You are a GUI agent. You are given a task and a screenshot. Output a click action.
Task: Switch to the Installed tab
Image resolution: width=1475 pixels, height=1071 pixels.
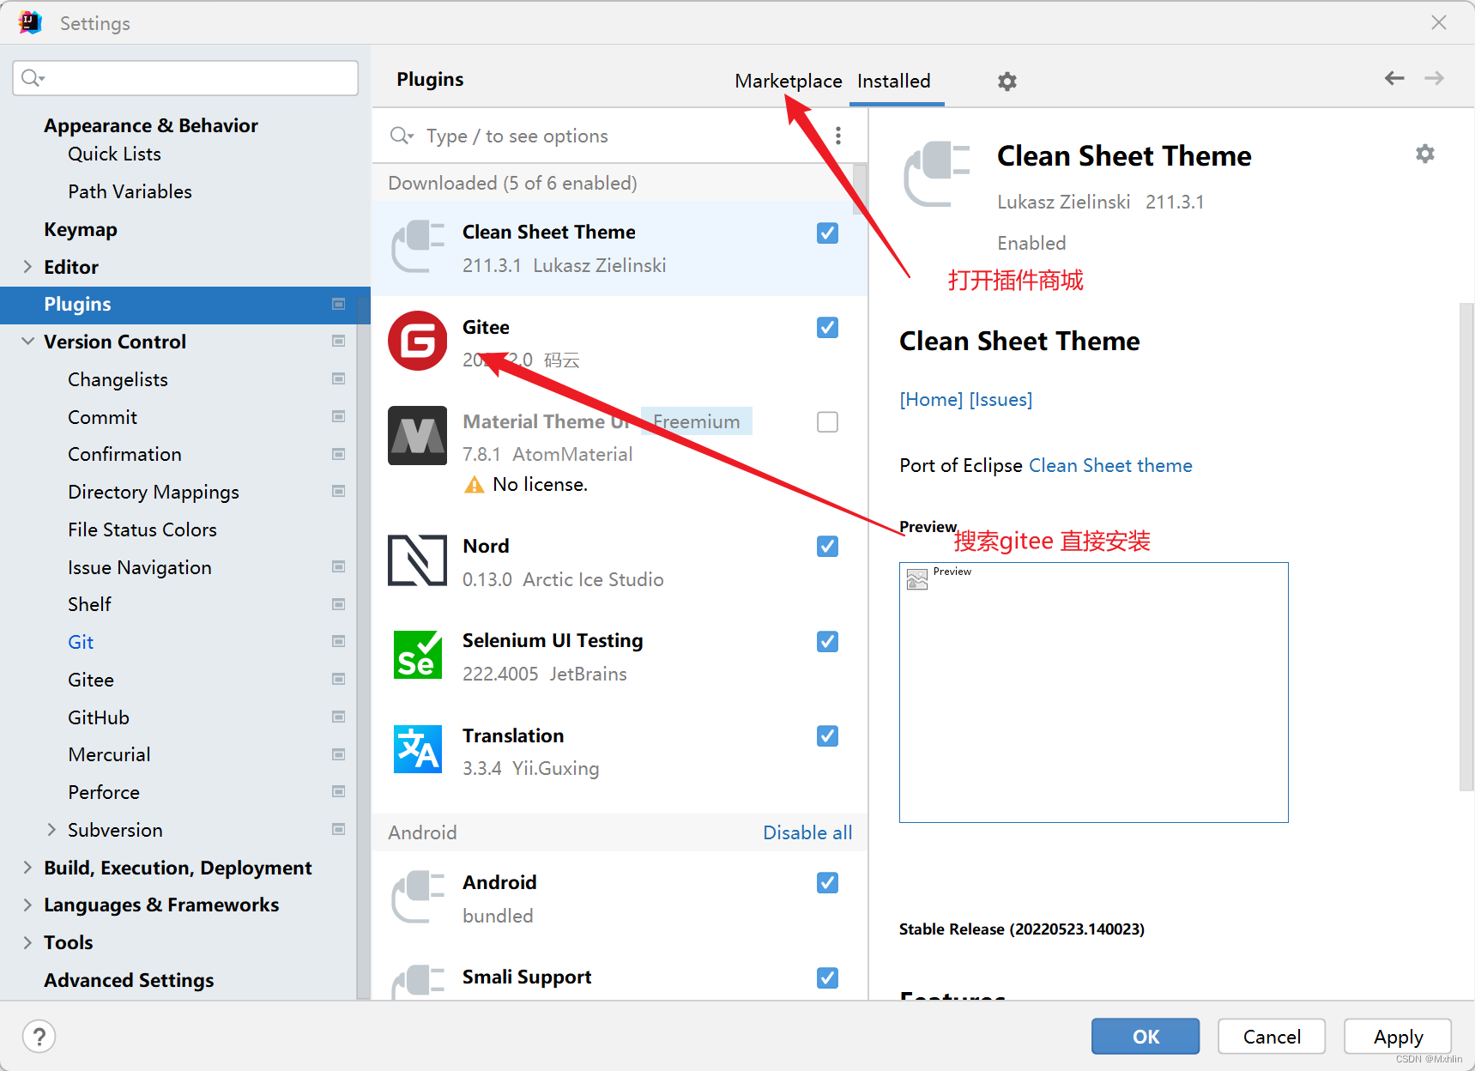[894, 81]
